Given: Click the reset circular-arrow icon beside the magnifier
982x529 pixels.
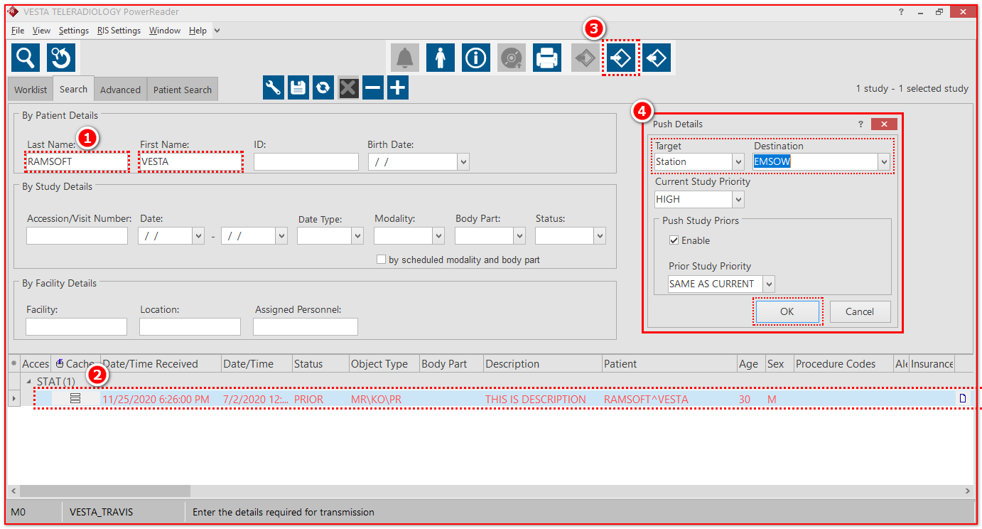Looking at the screenshot, I should 61,58.
